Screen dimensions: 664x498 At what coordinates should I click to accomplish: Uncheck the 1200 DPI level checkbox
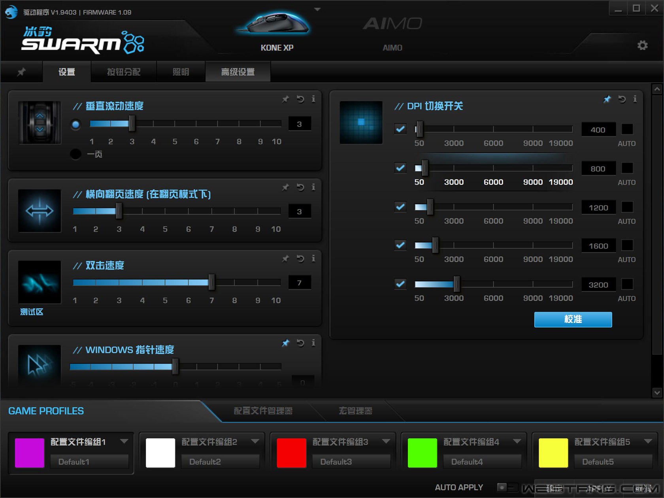400,207
